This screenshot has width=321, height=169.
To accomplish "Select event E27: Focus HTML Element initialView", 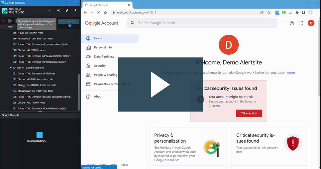I will click(x=39, y=109).
